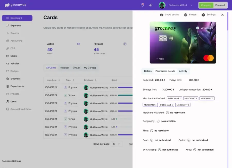Image resolution: width=232 pixels, height=168 pixels.
Task: Open Rows per page dropdown
Action: pyautogui.click(x=116, y=144)
